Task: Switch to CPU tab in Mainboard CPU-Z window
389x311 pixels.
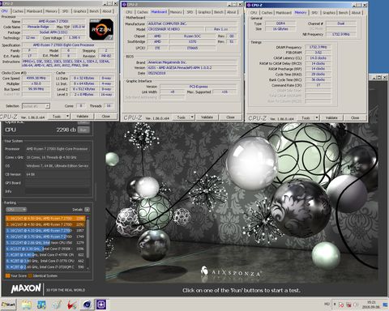Action: [129, 12]
